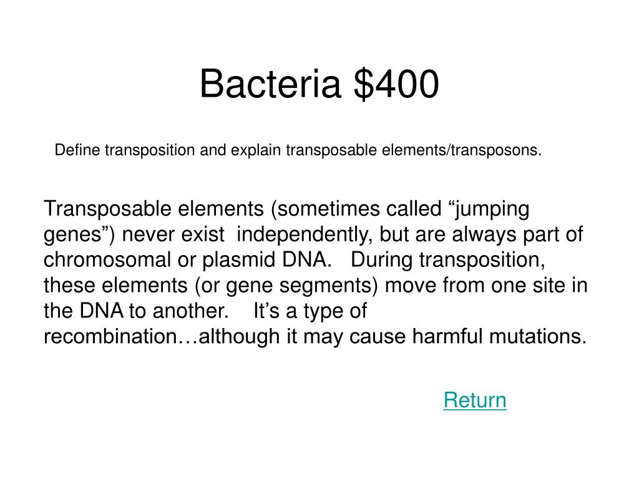Click 'elements/transposons' in the question line
639x479 pixels.
pos(461,150)
